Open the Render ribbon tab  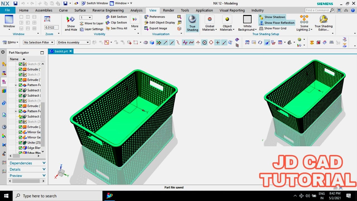pos(168,10)
